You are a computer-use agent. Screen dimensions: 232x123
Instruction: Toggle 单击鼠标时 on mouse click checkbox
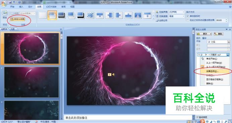click(188, 16)
